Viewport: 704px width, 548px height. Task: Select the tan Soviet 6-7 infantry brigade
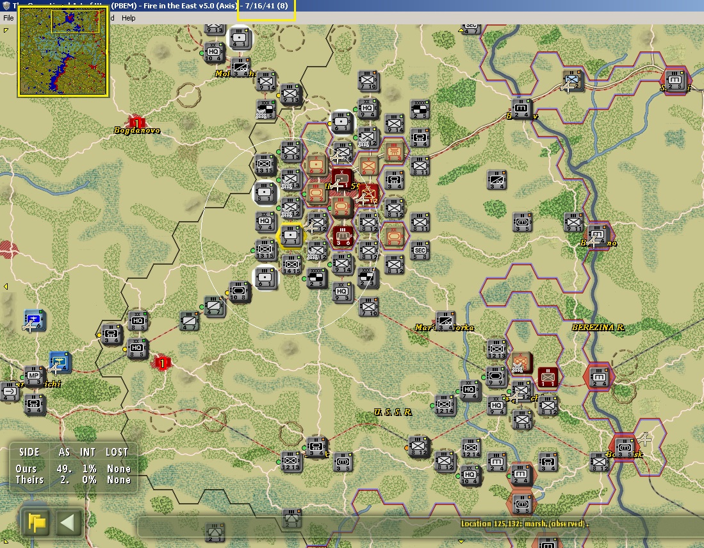pos(368,166)
